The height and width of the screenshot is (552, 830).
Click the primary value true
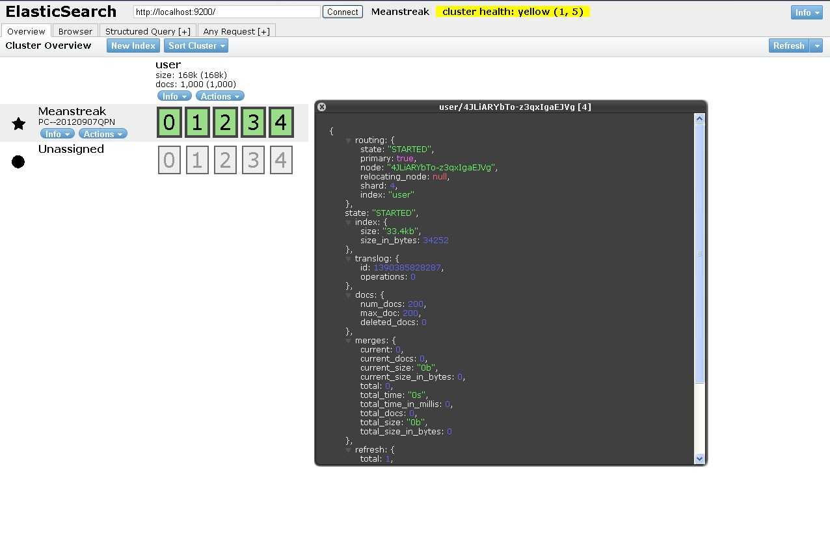click(x=405, y=159)
